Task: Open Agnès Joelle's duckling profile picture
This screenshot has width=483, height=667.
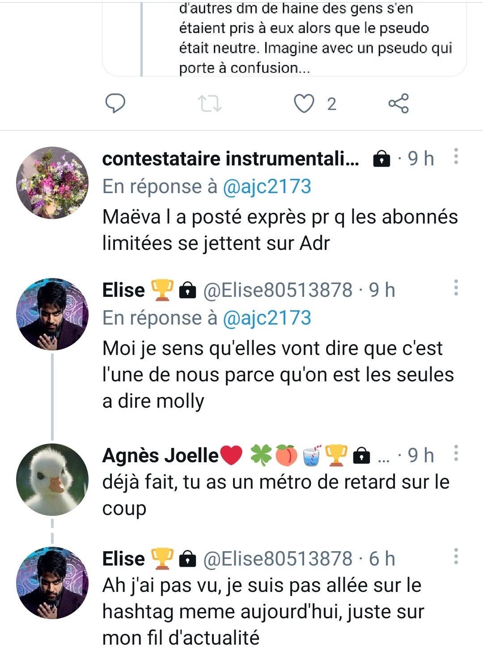Action: (x=52, y=479)
